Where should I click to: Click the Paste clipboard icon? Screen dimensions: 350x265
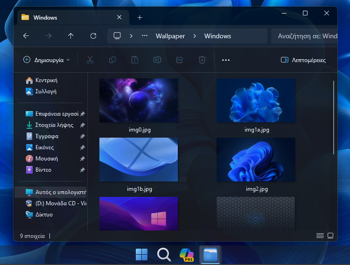tap(135, 60)
